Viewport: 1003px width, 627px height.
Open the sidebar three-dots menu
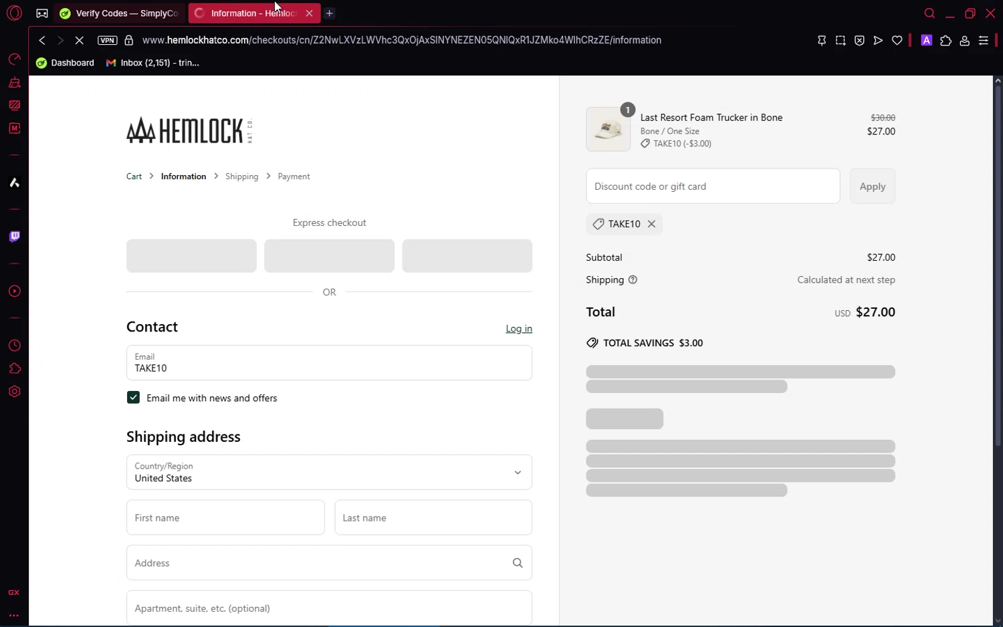coord(14,616)
